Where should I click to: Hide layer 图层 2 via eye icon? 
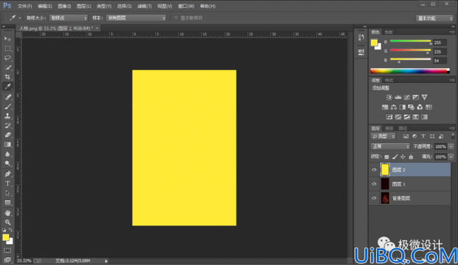pyautogui.click(x=374, y=170)
